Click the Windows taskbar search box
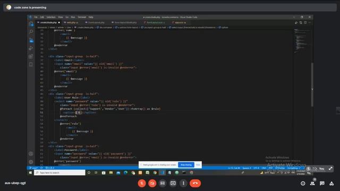This screenshot has width=340, height=191. tap(59, 172)
